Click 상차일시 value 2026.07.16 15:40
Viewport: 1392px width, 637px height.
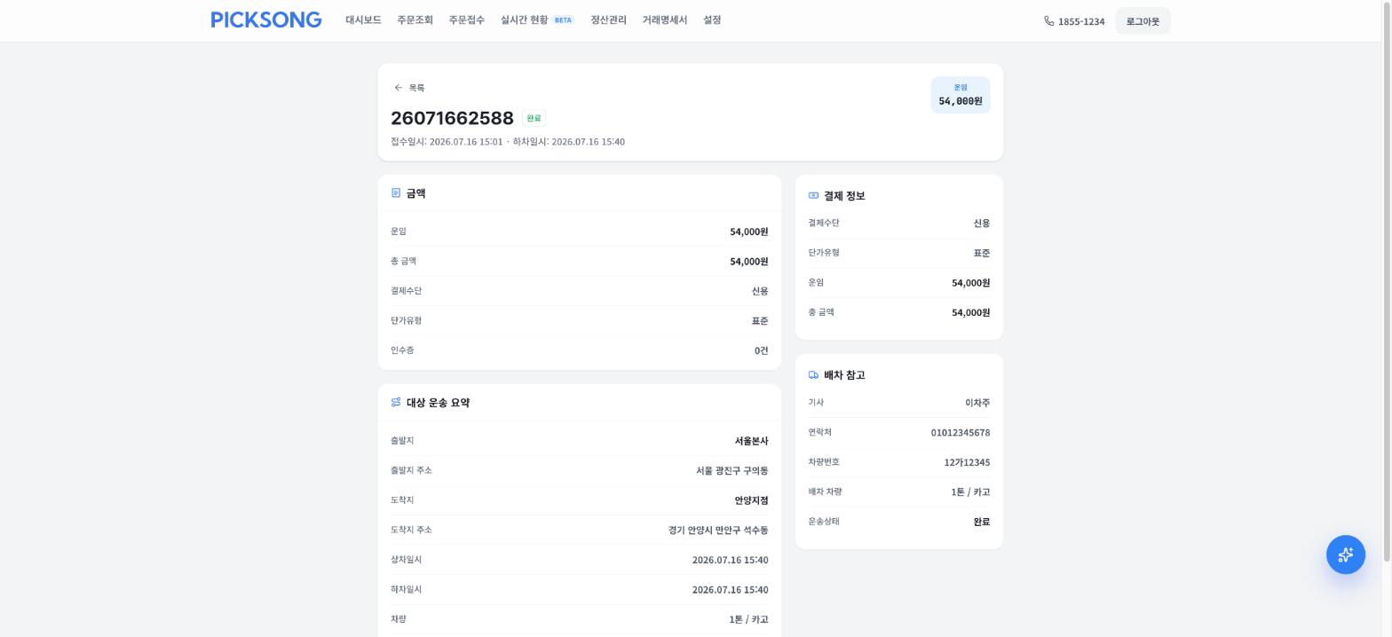click(730, 560)
